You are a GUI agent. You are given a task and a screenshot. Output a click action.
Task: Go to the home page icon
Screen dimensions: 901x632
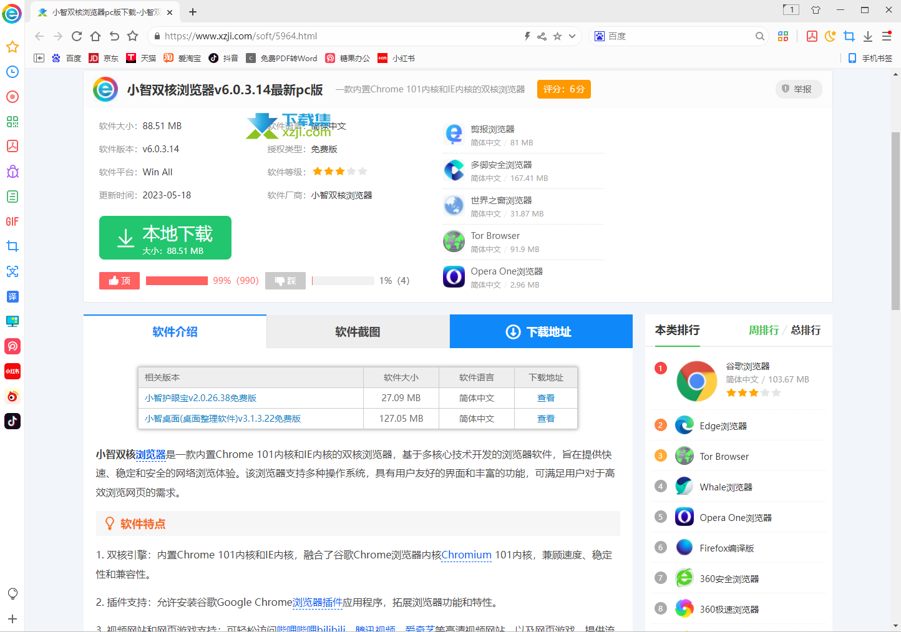point(95,36)
